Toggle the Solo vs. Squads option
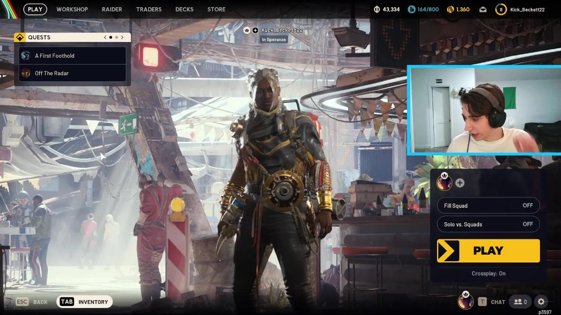561x315 pixels. click(x=488, y=224)
